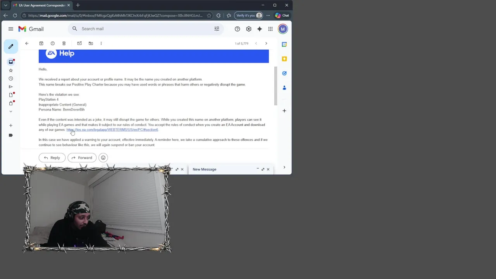The height and width of the screenshot is (279, 496).
Task: Minimize the New Message compose window
Action: (x=258, y=169)
